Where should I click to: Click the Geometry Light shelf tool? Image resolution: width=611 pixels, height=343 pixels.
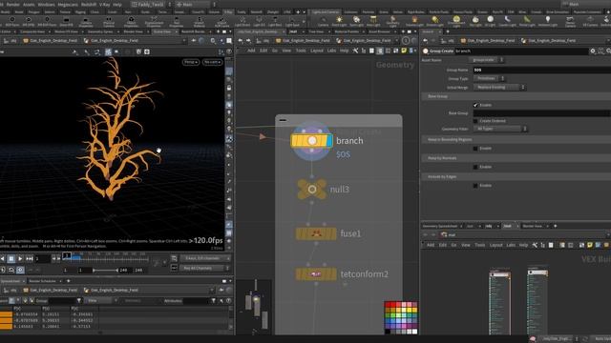[x=392, y=21]
